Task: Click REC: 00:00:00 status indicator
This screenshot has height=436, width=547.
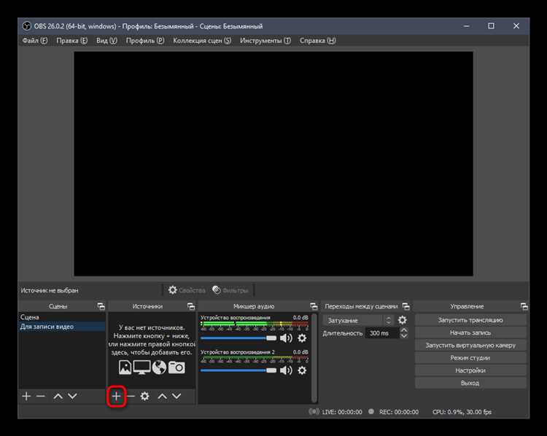Action: pos(394,412)
